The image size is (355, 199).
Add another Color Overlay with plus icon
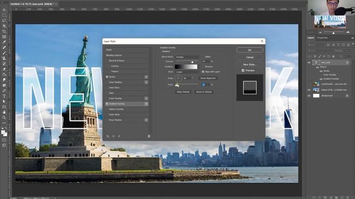click(146, 98)
